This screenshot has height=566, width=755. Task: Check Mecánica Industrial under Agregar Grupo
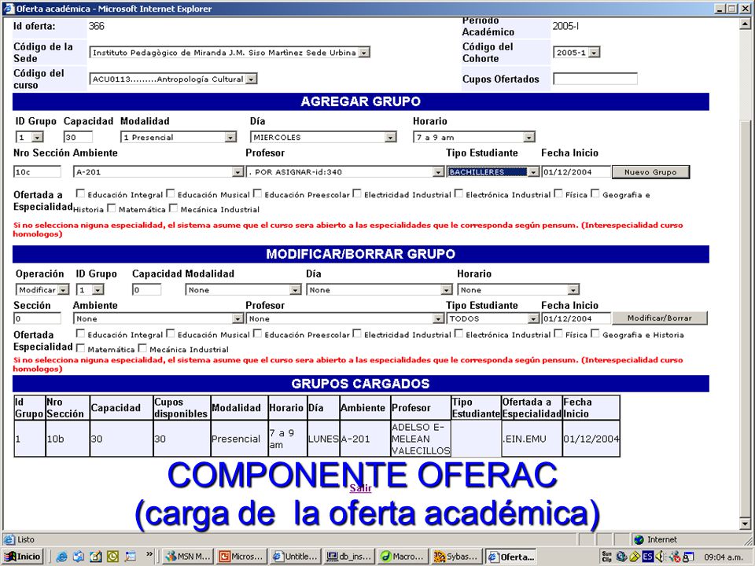[173, 208]
